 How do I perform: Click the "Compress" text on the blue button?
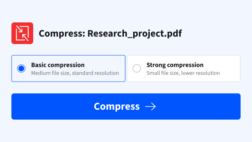coord(117,106)
